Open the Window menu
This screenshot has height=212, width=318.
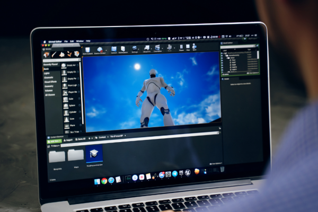pos(79,41)
